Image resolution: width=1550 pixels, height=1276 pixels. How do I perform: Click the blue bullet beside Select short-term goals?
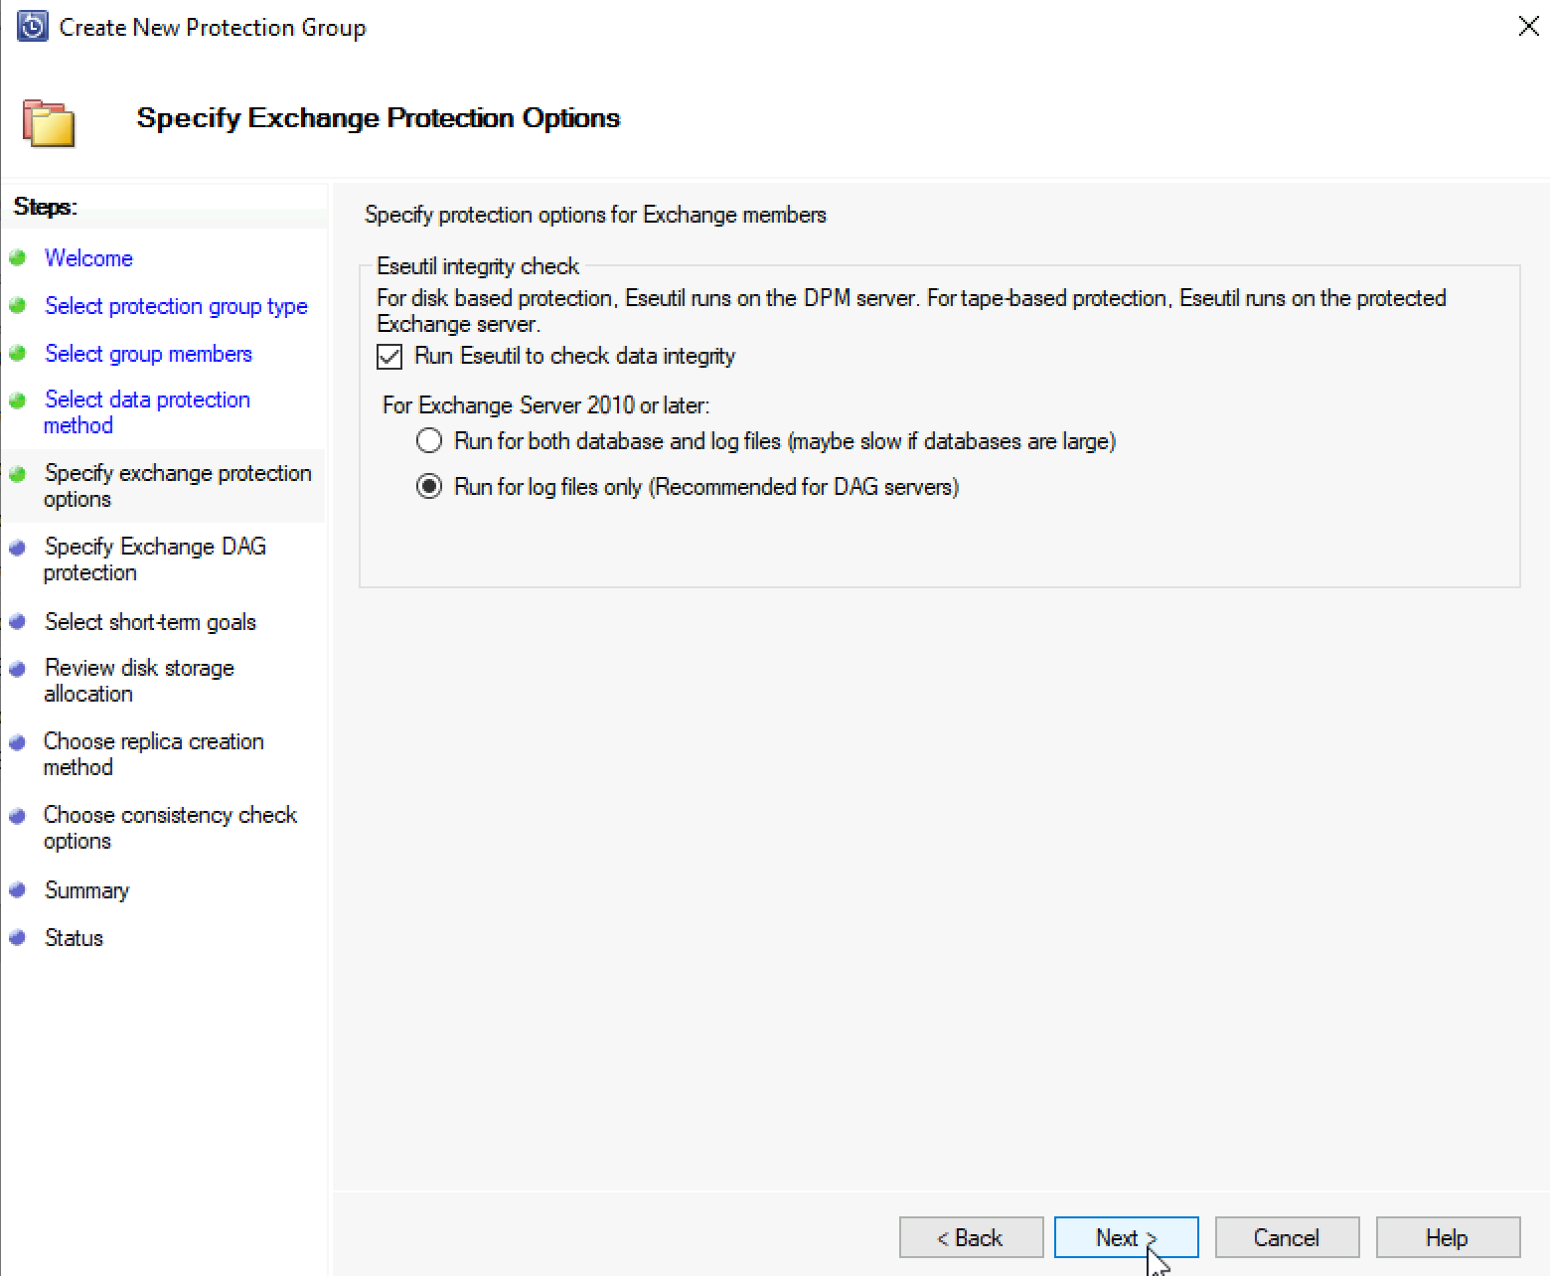click(x=17, y=622)
